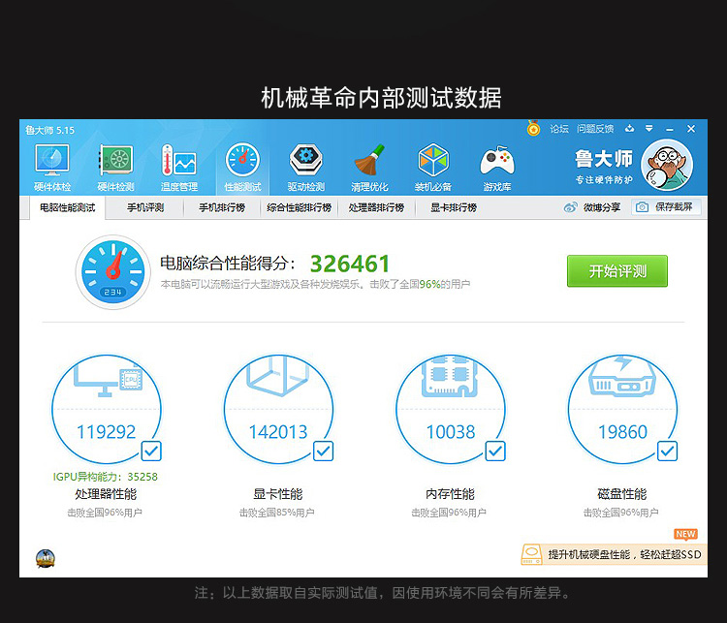This screenshot has height=623, width=727.
Task: Click the 显卡性能 label
Action: [x=278, y=494]
